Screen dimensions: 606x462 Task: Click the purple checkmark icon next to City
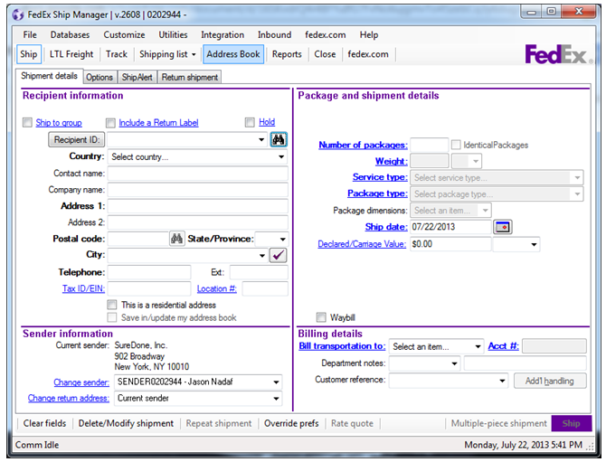279,256
